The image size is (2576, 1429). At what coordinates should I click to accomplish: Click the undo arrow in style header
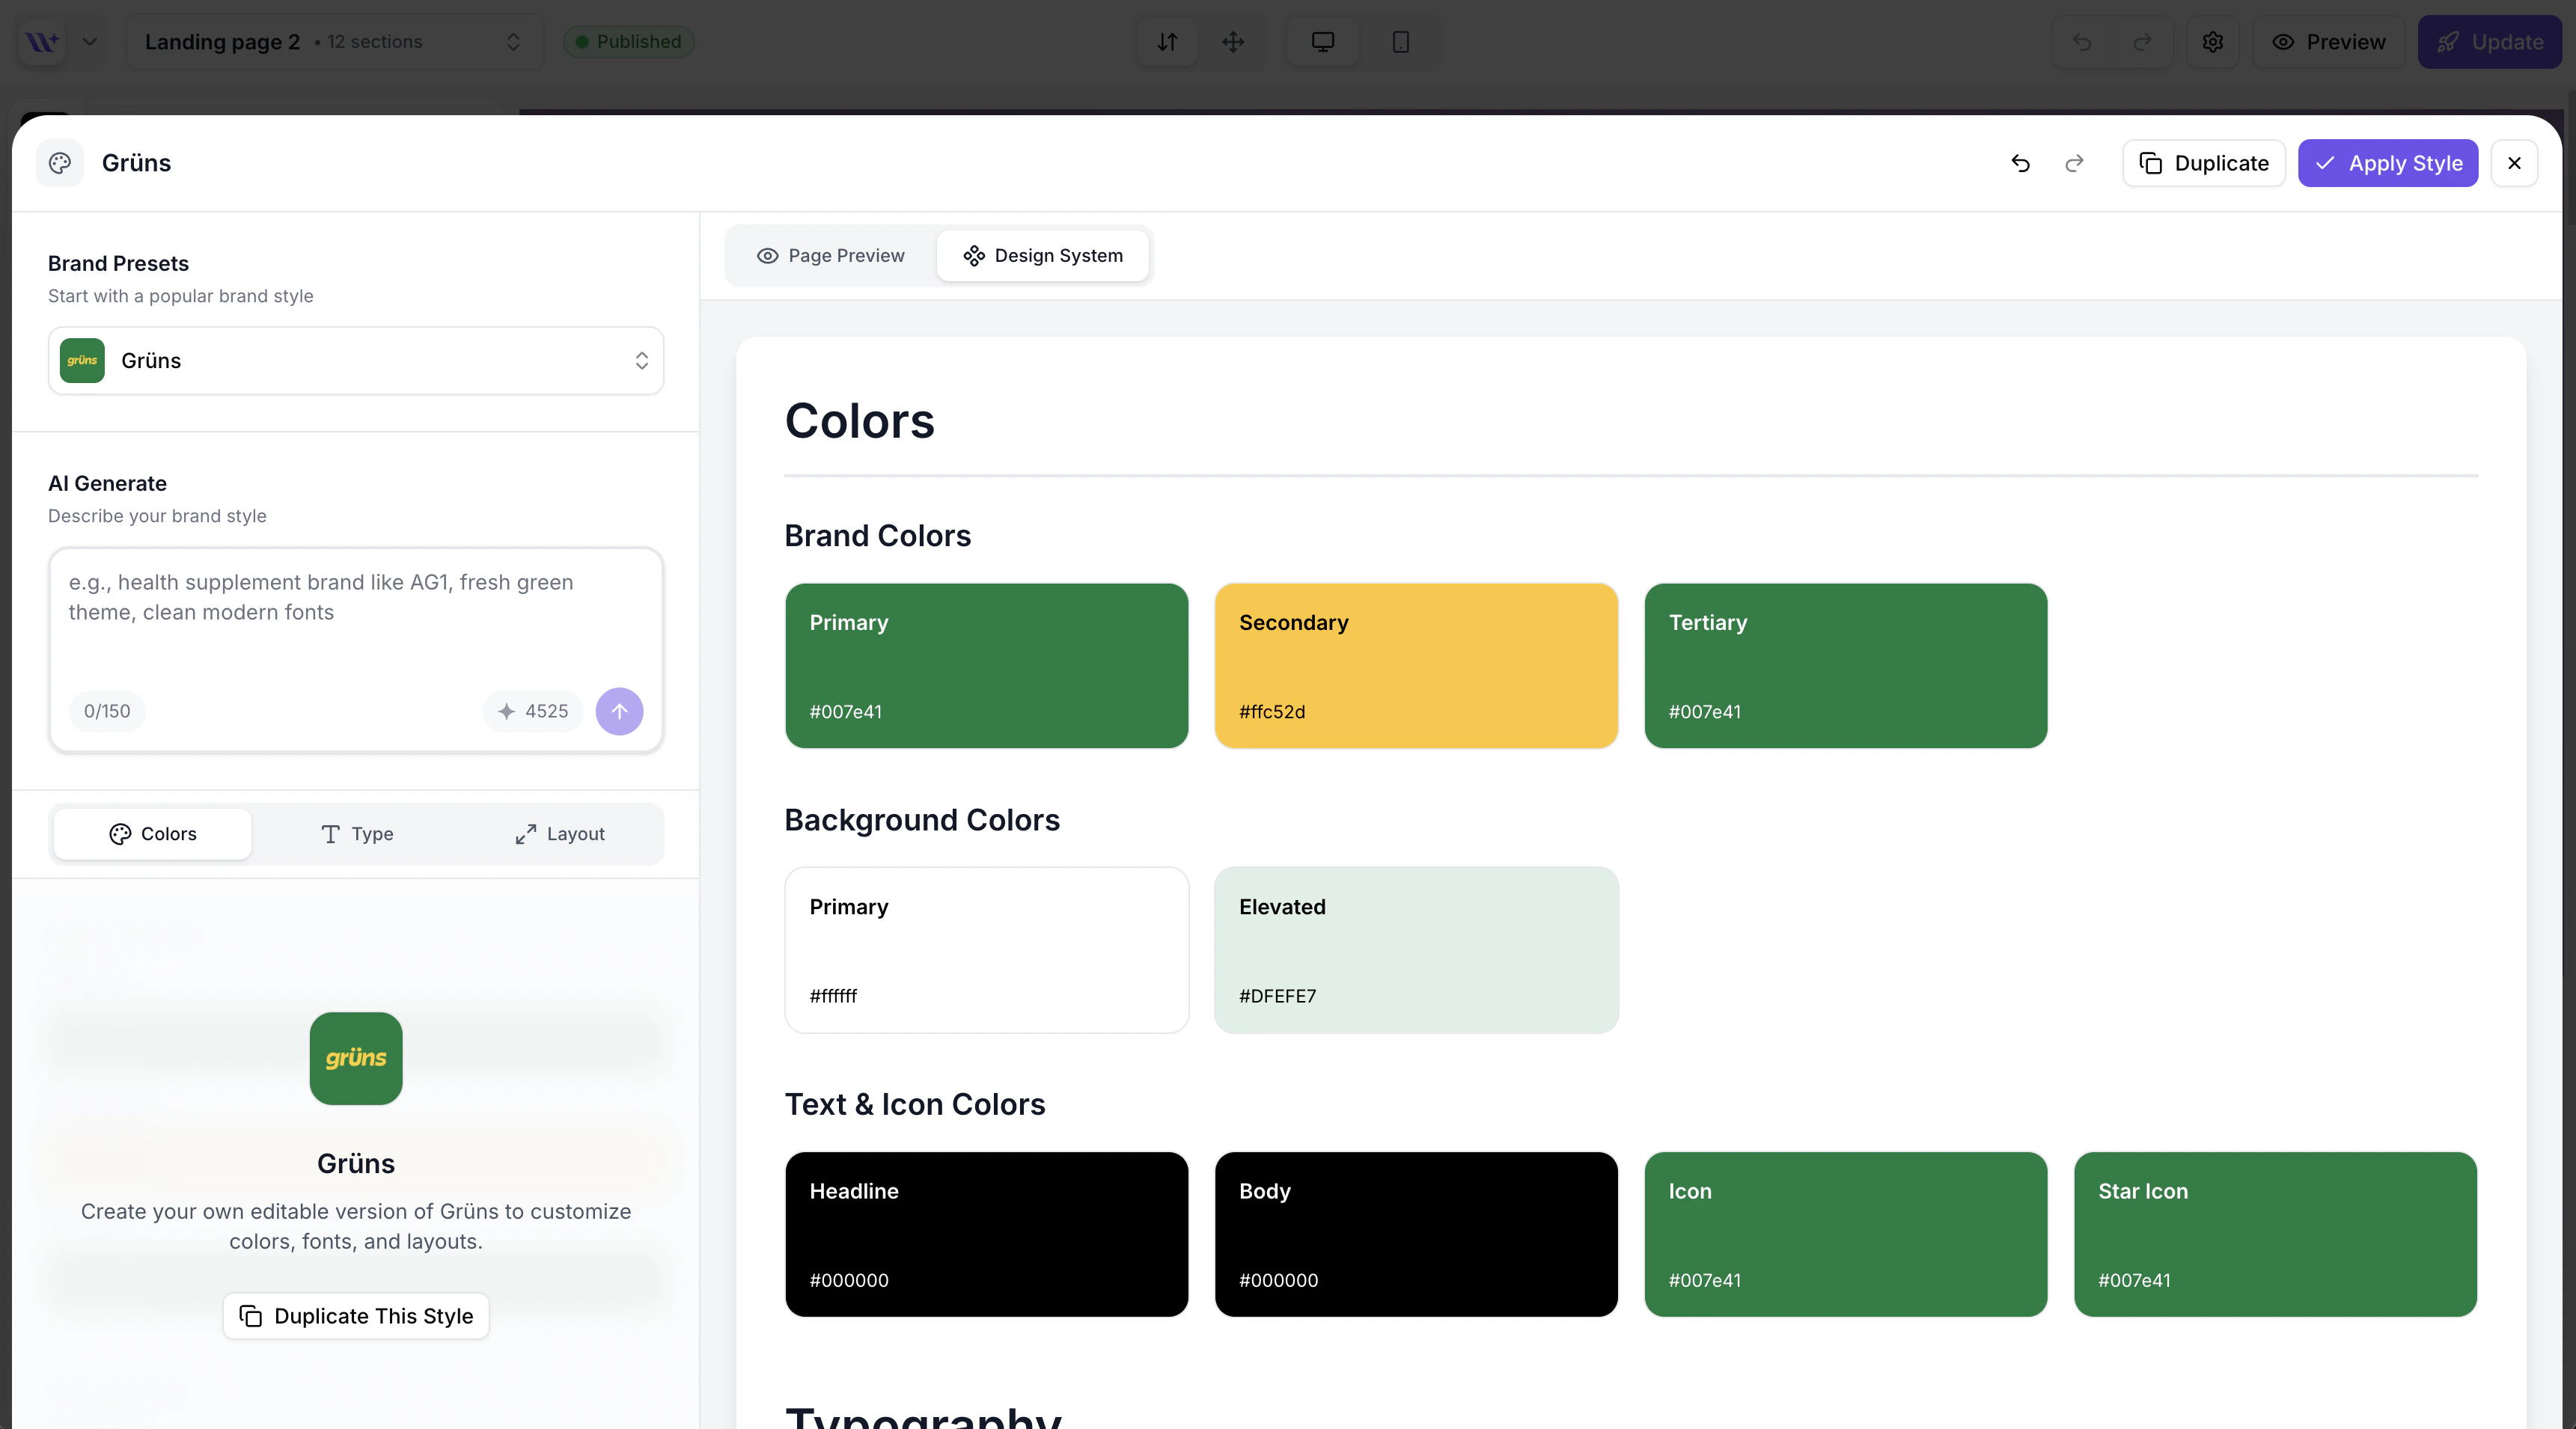(x=2020, y=163)
